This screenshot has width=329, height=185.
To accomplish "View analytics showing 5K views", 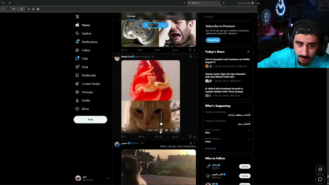I will [x=175, y=50].
